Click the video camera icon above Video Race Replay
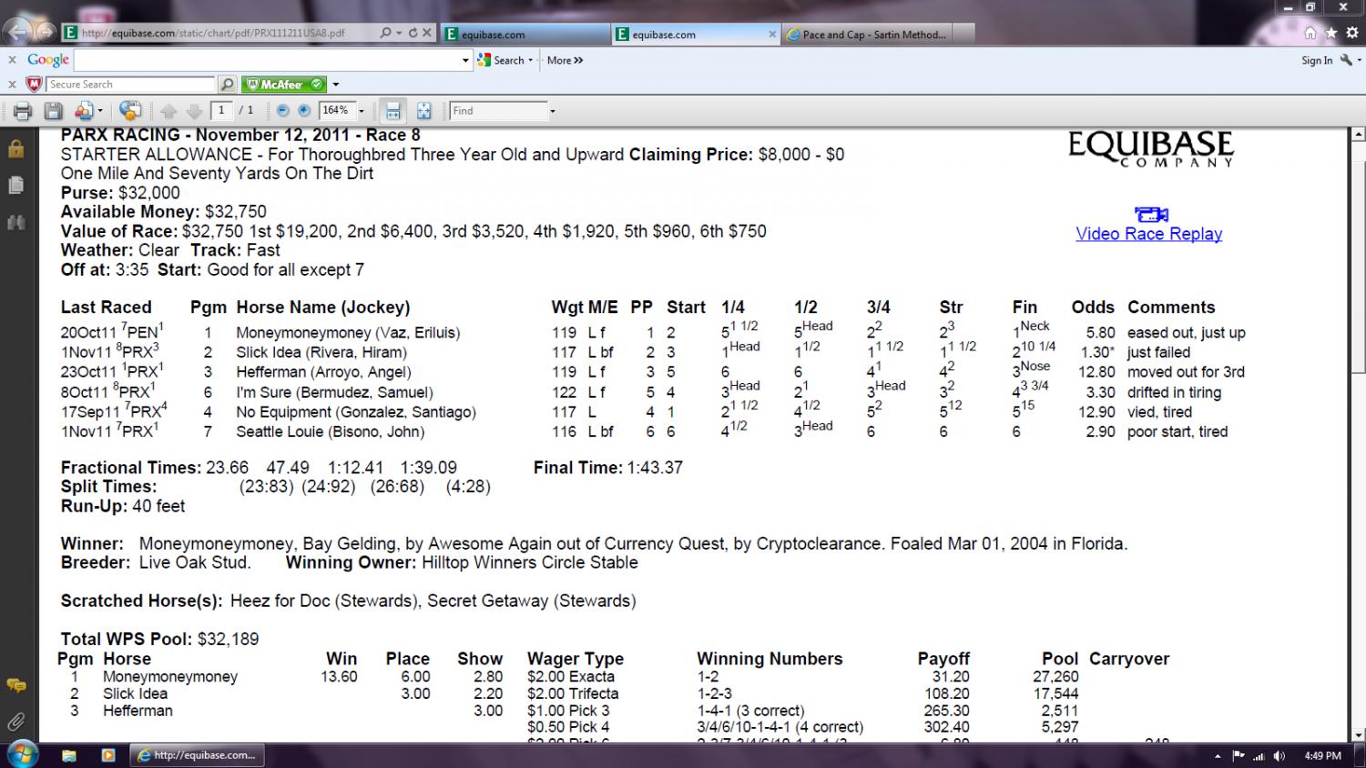1366x768 pixels. [1151, 215]
